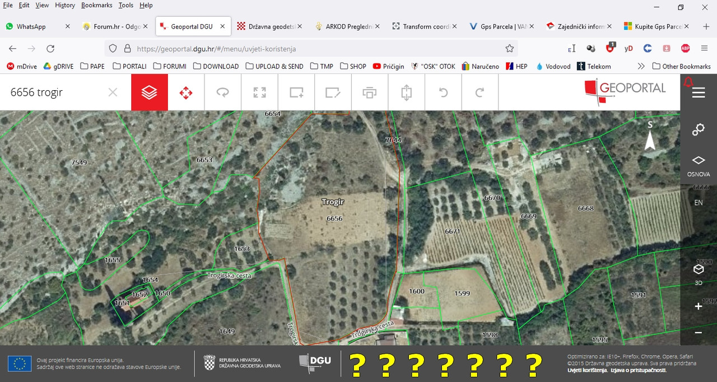
Task: Open the mDrive bookmark
Action: pos(22,66)
